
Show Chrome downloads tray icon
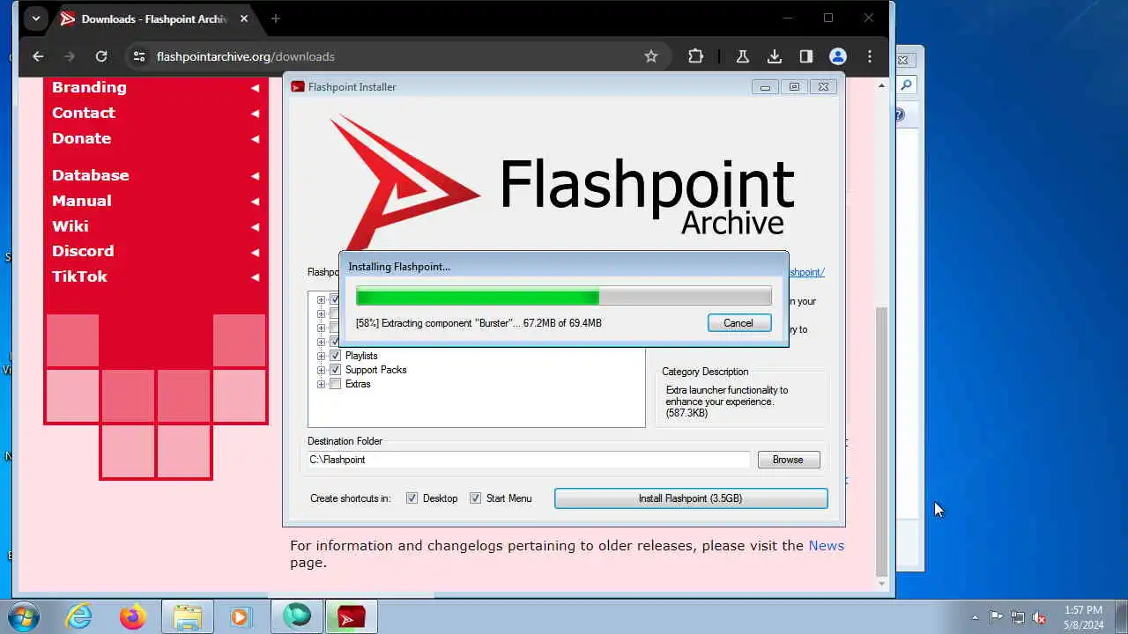tap(775, 56)
